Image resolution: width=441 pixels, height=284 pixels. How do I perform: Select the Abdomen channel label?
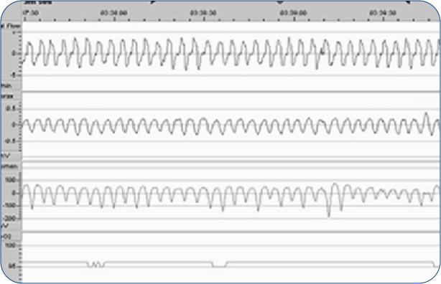point(9,166)
